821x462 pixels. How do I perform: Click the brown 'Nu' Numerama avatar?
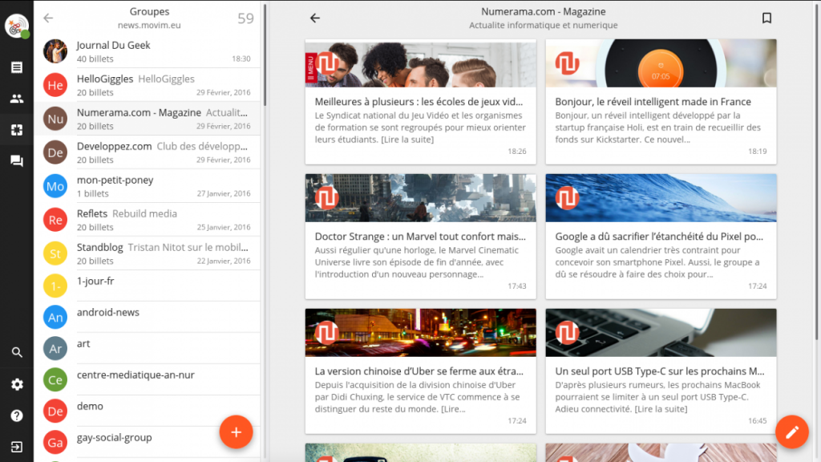coord(55,119)
